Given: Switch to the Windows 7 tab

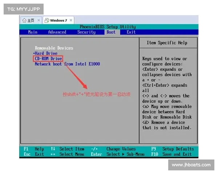Looking at the screenshot, I should [58, 20].
